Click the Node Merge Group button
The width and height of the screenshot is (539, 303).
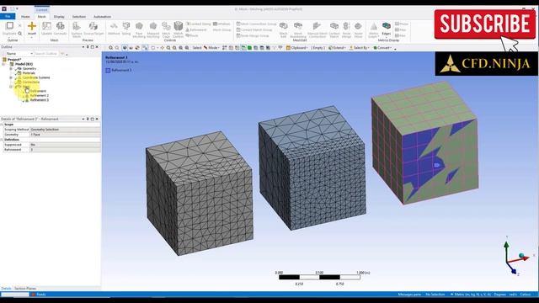253,35
